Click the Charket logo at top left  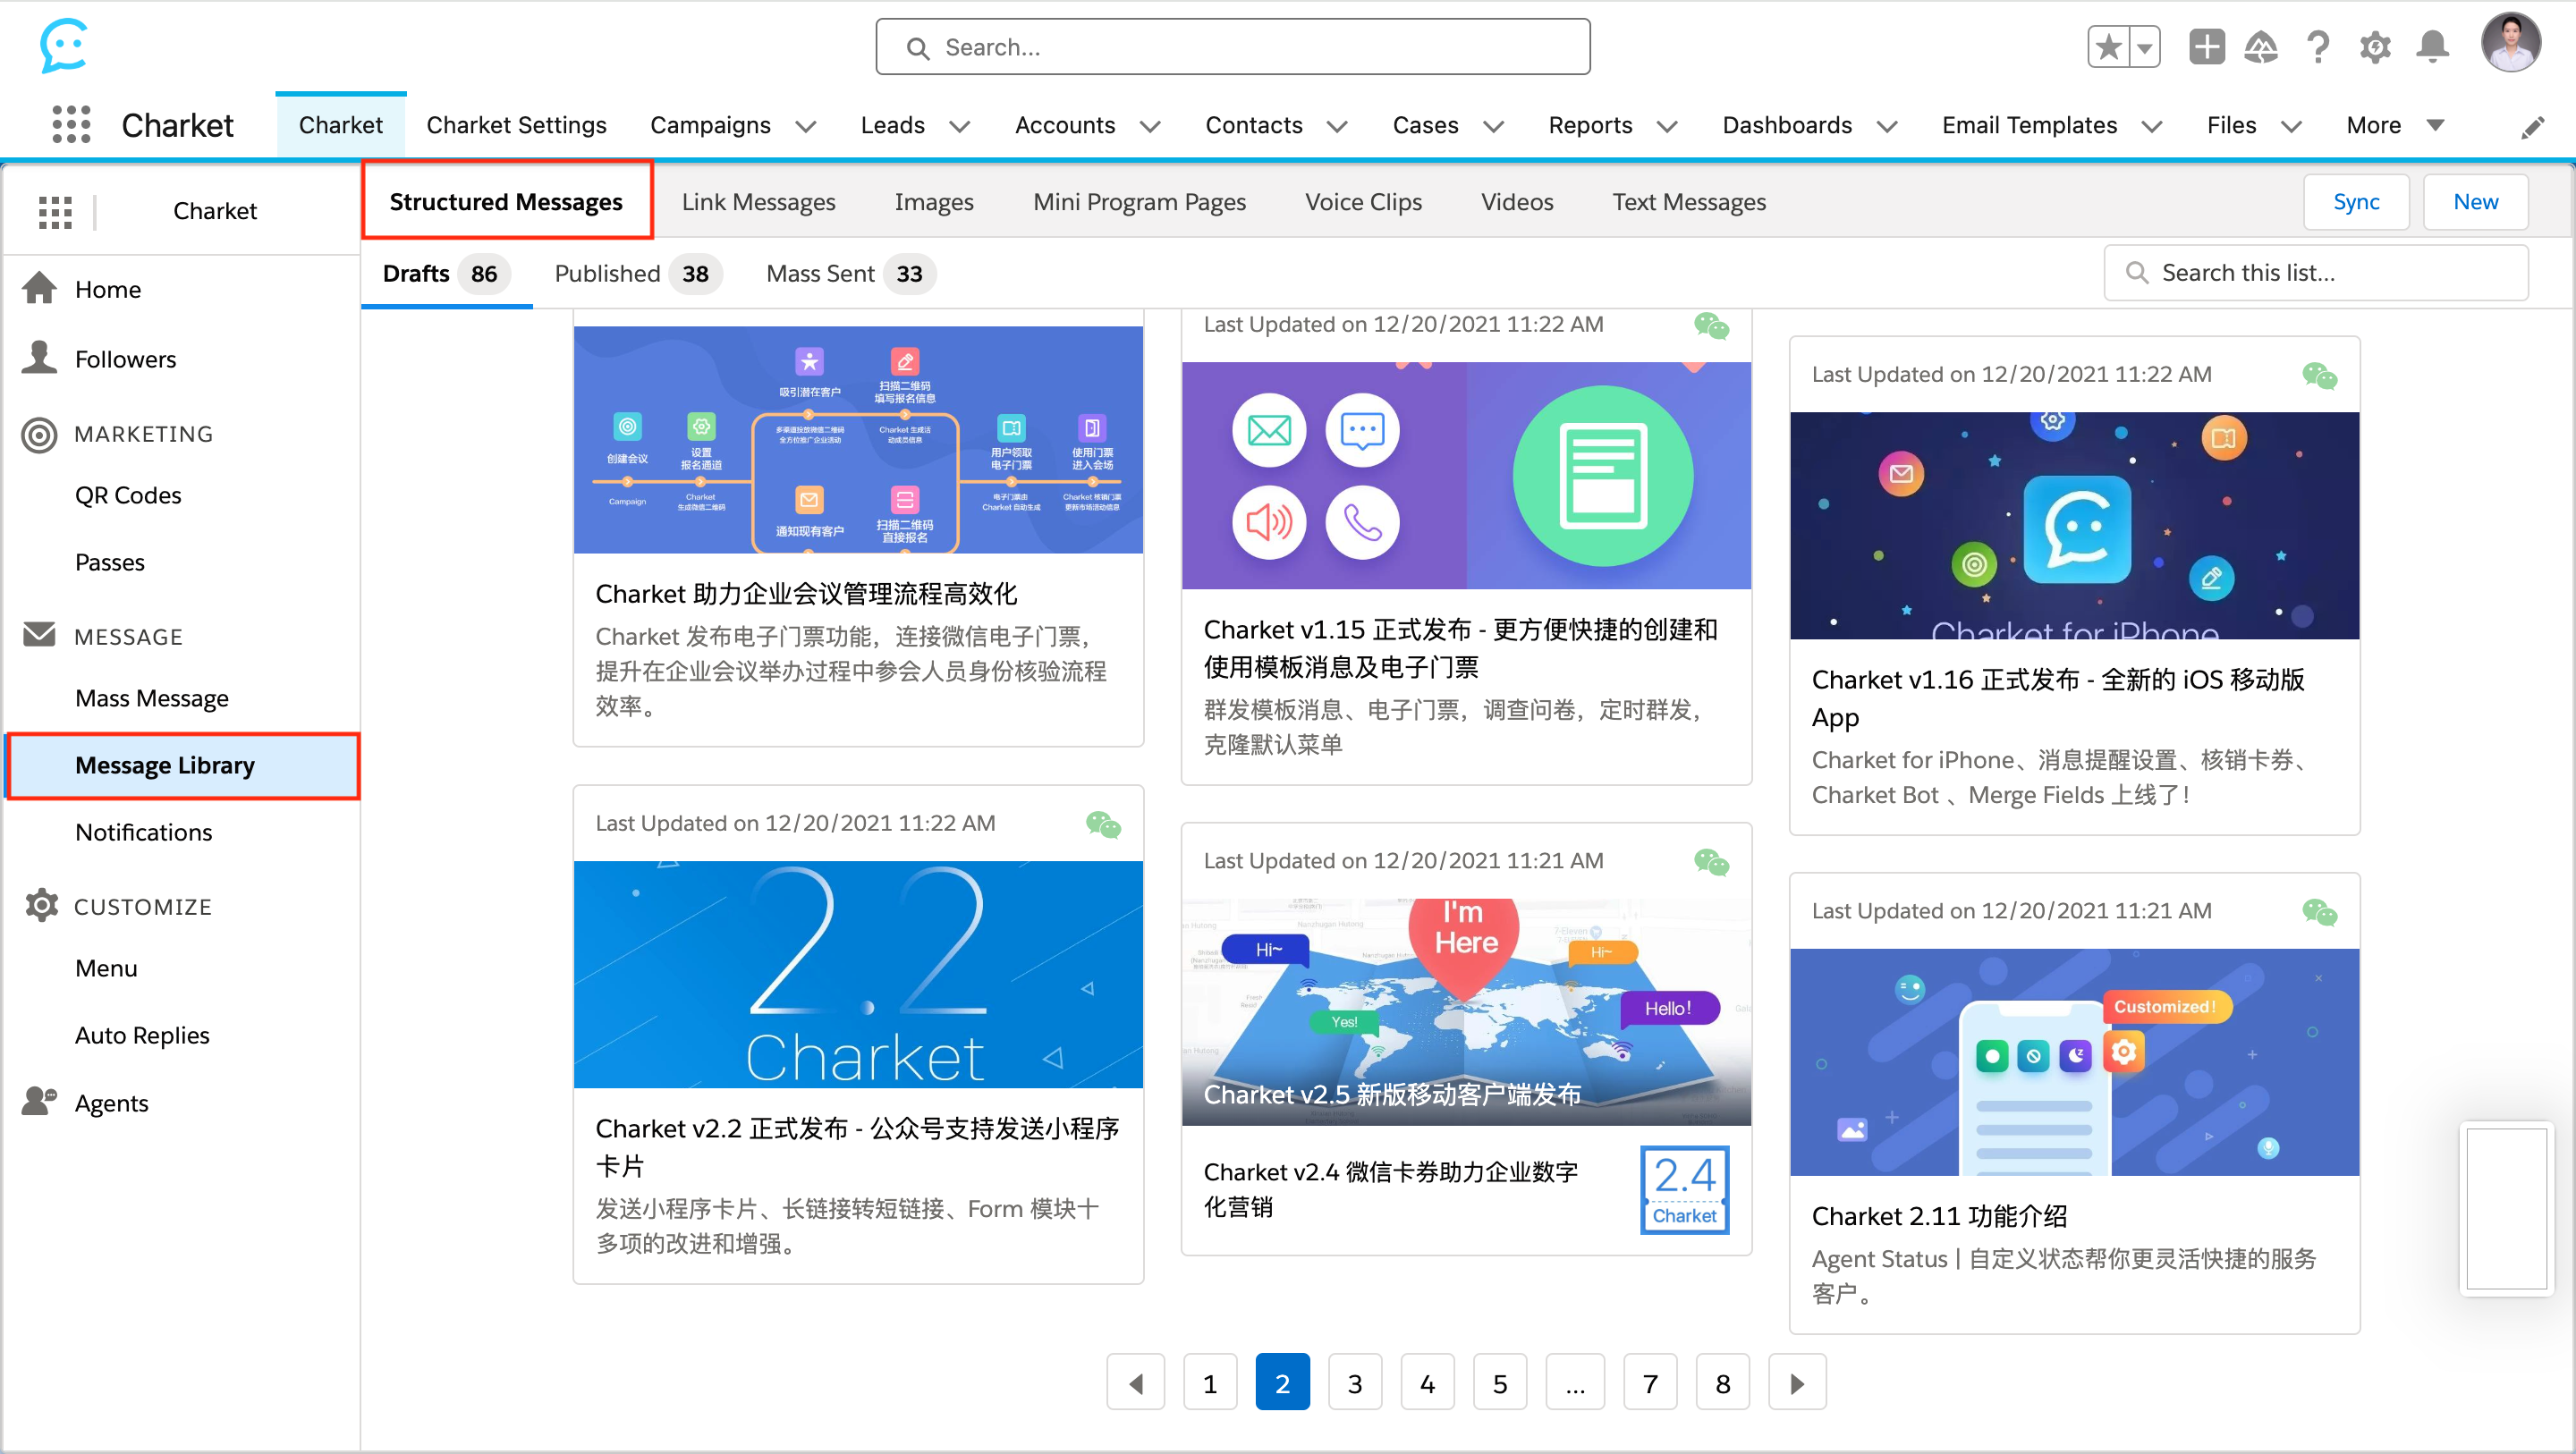click(64, 45)
